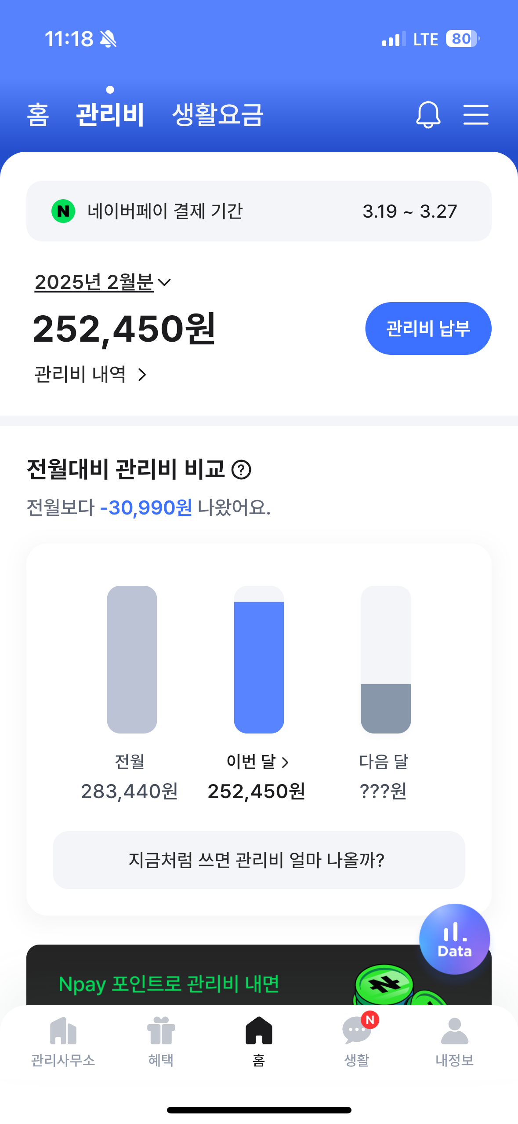
Task: Expand the 2025년 2월분 month dropdown
Action: tap(164, 282)
